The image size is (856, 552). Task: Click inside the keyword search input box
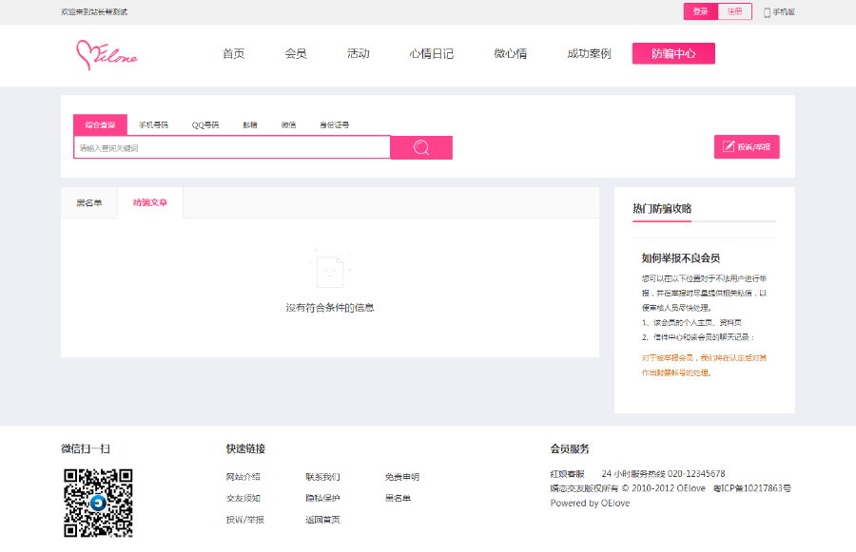[231, 147]
